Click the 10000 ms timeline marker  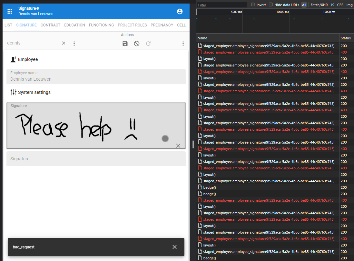click(282, 12)
